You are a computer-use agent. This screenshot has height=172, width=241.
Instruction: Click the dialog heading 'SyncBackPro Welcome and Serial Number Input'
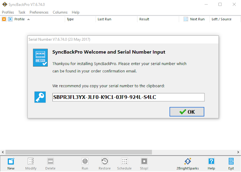pyautogui.click(x=109, y=52)
